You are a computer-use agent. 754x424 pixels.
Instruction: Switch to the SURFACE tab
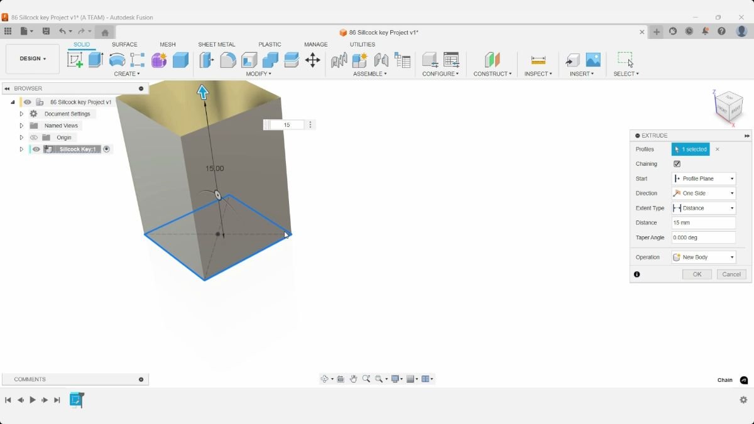coord(124,45)
